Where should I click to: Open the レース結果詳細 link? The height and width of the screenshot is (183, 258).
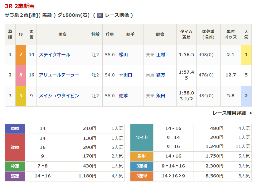point(229,113)
